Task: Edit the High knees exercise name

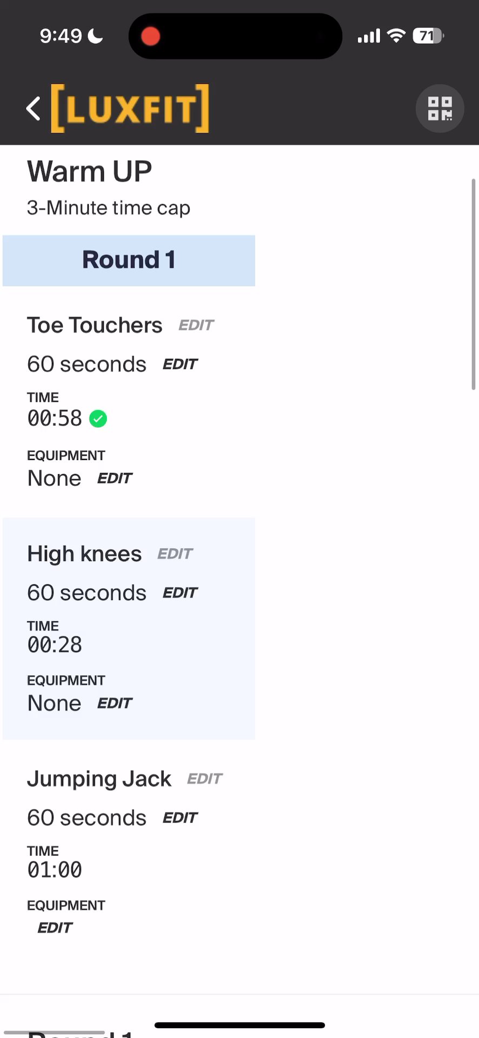Action: 175,554
